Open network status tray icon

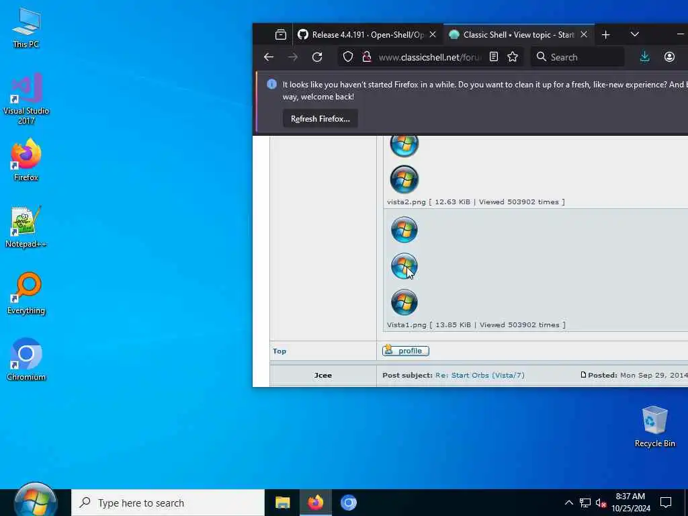[585, 503]
